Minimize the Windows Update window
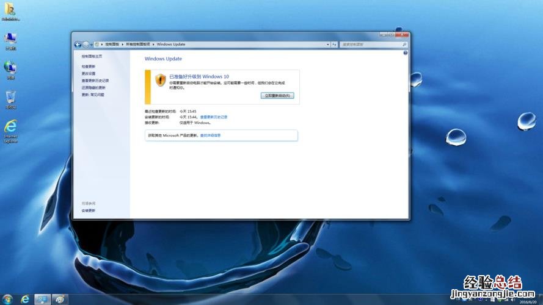 point(384,35)
